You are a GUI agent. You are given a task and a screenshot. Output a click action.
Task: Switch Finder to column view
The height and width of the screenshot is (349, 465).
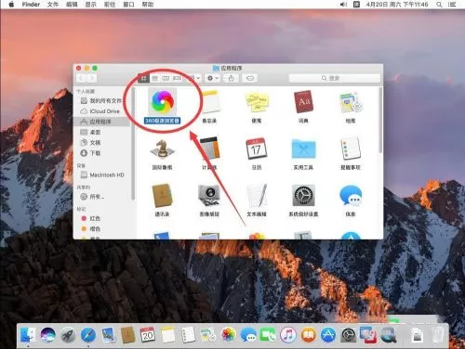point(166,78)
